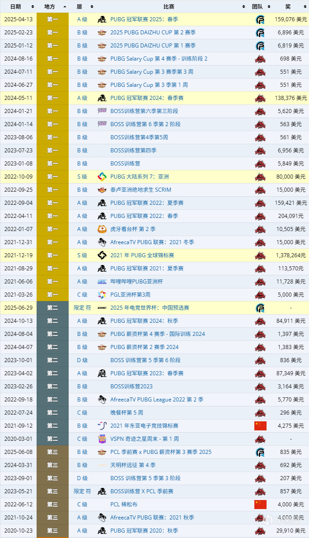Click team logo in 2025-04-13 row
Image resolution: width=309 pixels, height=538 pixels.
click(260, 19)
